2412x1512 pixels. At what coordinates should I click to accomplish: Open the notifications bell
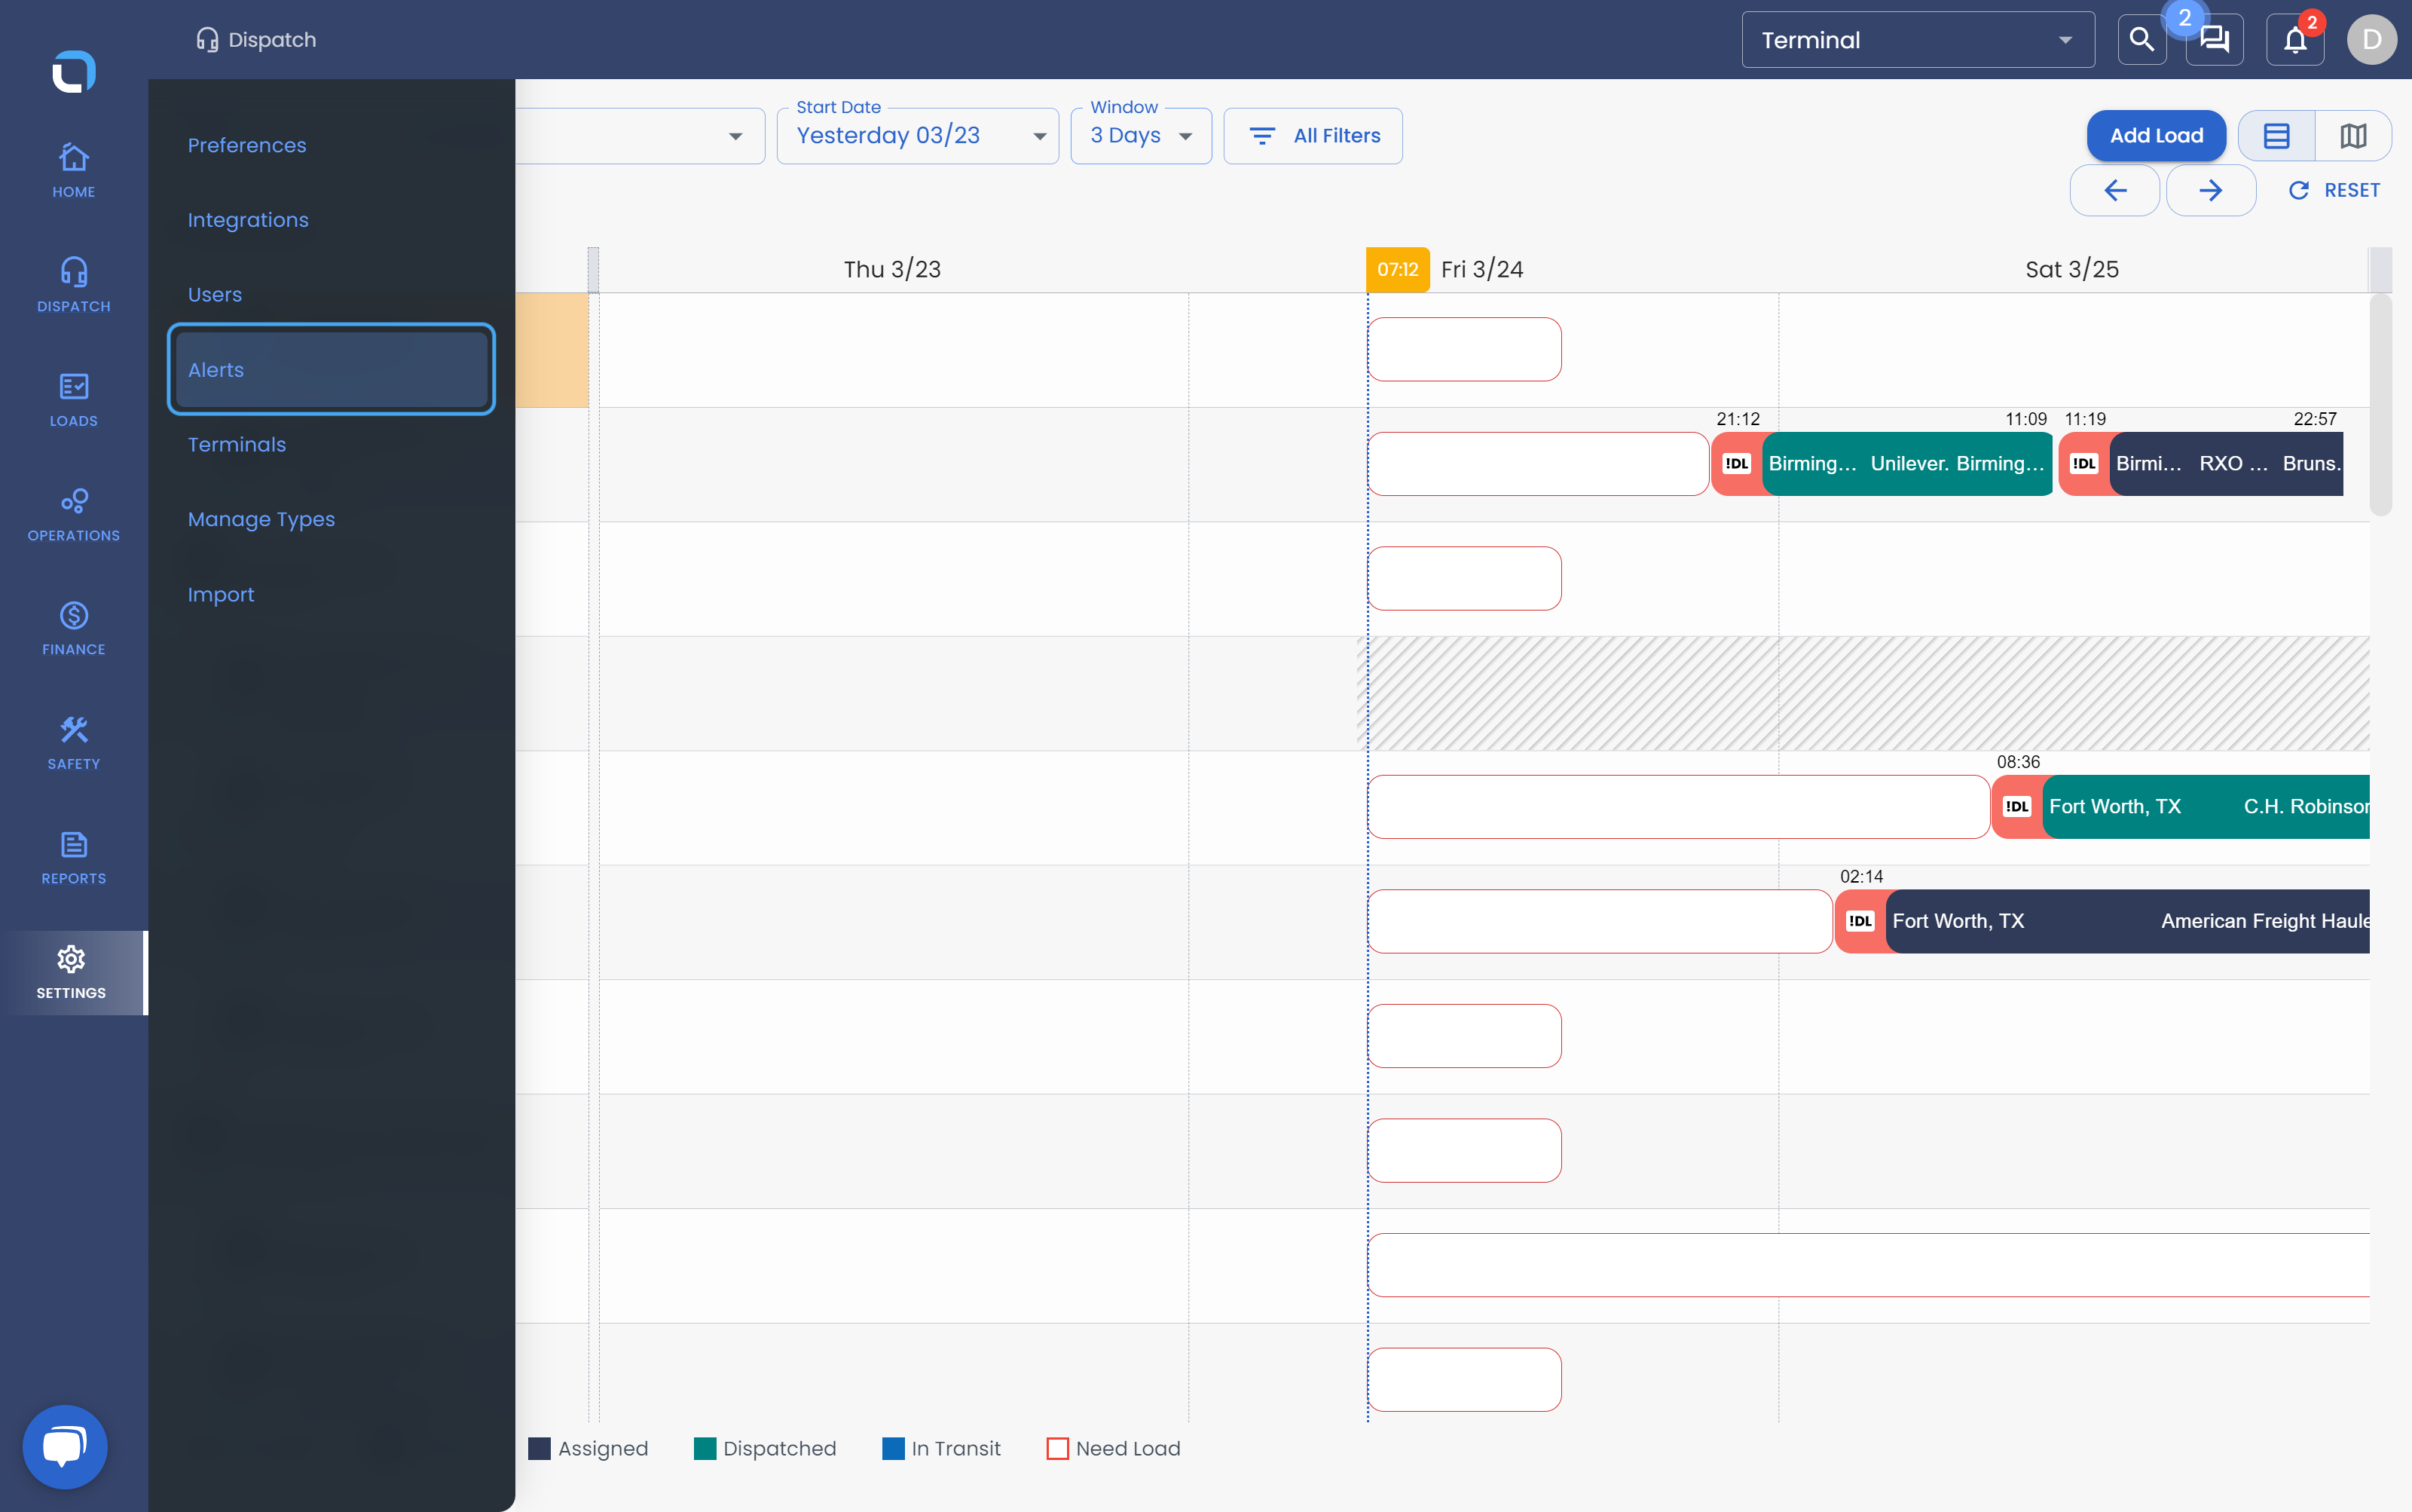2295,40
